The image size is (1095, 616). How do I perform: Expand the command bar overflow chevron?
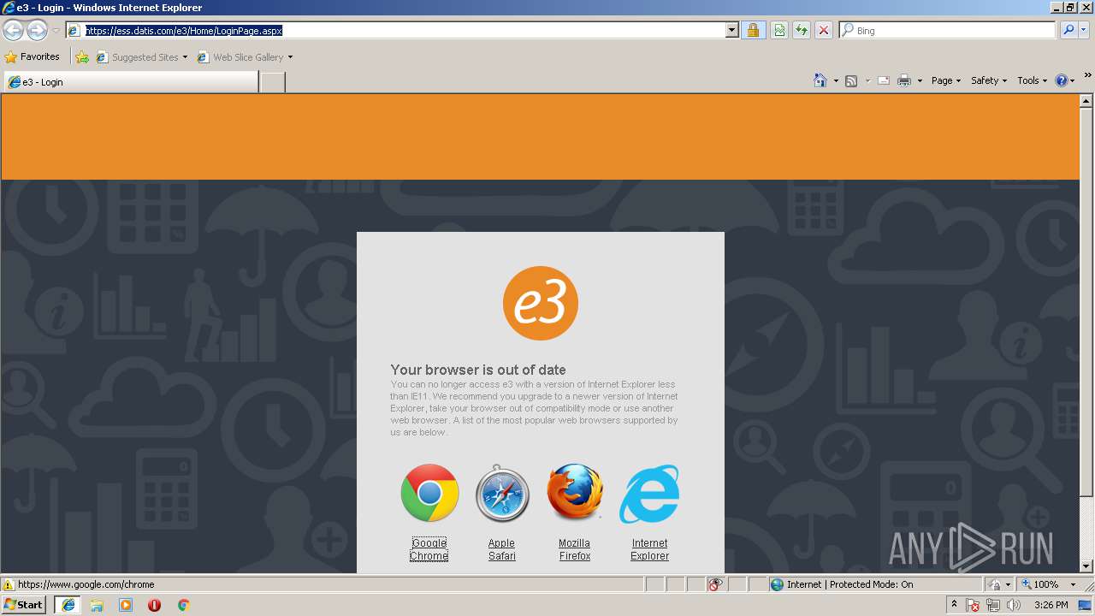click(x=1088, y=75)
